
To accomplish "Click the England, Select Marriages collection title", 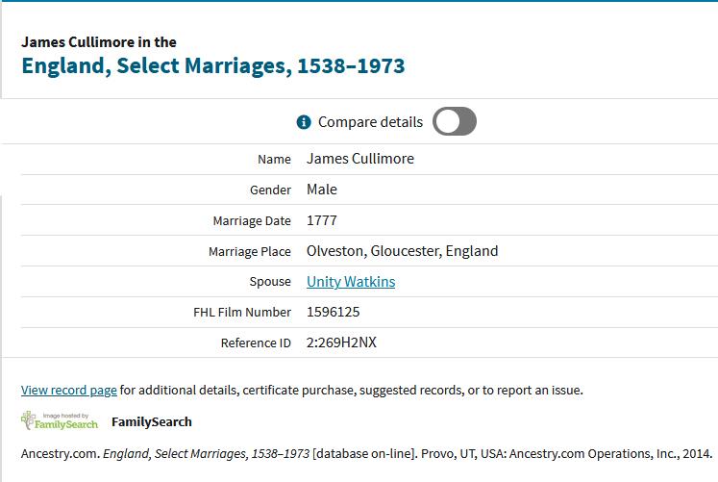I will (x=212, y=66).
